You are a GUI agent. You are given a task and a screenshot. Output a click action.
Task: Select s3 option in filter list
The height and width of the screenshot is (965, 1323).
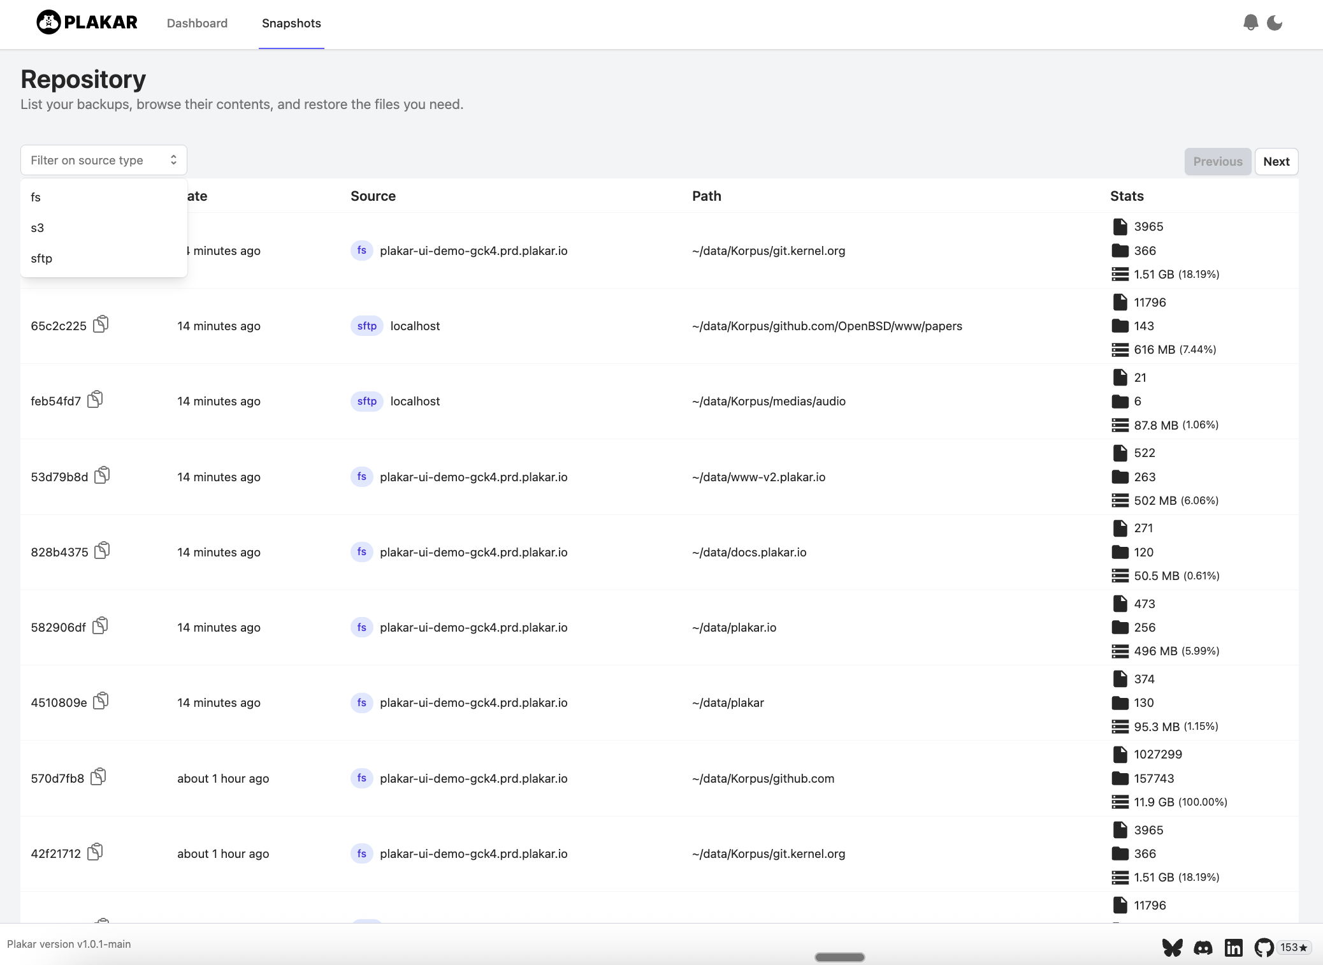coord(37,228)
